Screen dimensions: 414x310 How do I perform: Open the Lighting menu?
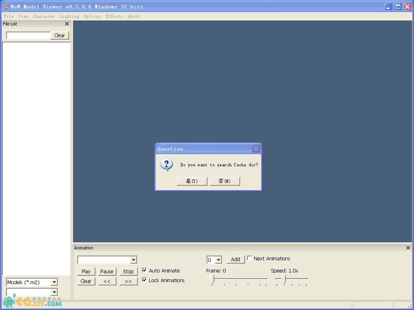(70, 16)
